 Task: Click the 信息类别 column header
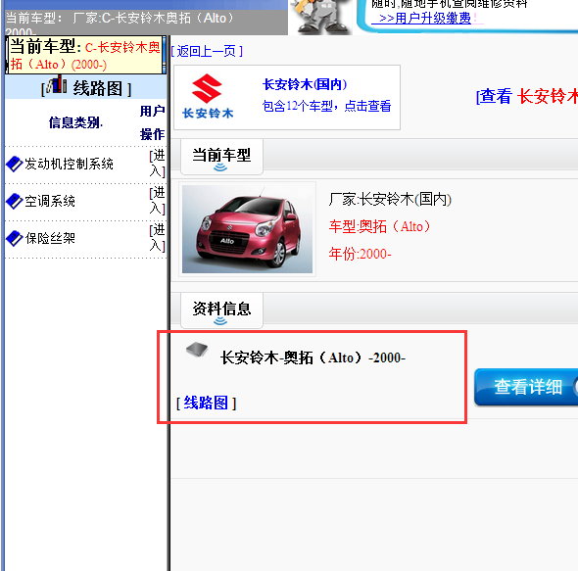[75, 122]
